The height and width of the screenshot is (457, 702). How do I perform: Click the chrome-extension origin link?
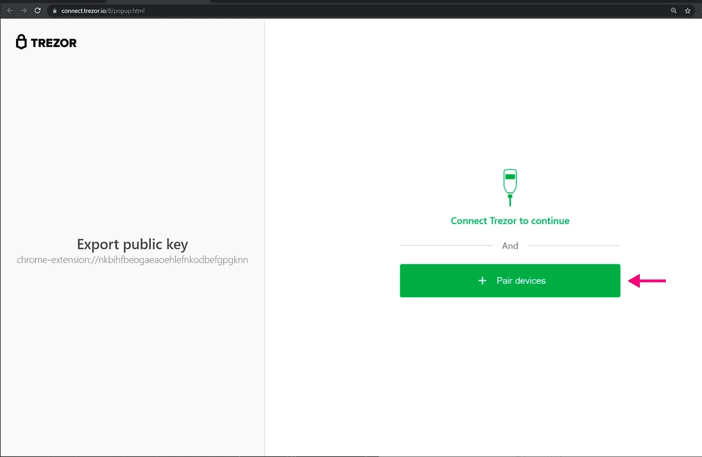click(132, 260)
